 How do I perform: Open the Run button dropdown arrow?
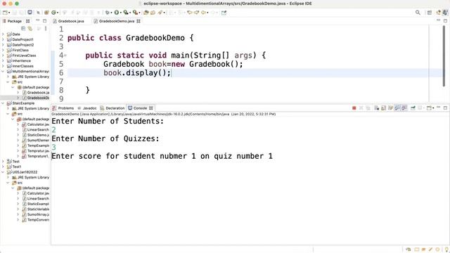tap(120, 13)
